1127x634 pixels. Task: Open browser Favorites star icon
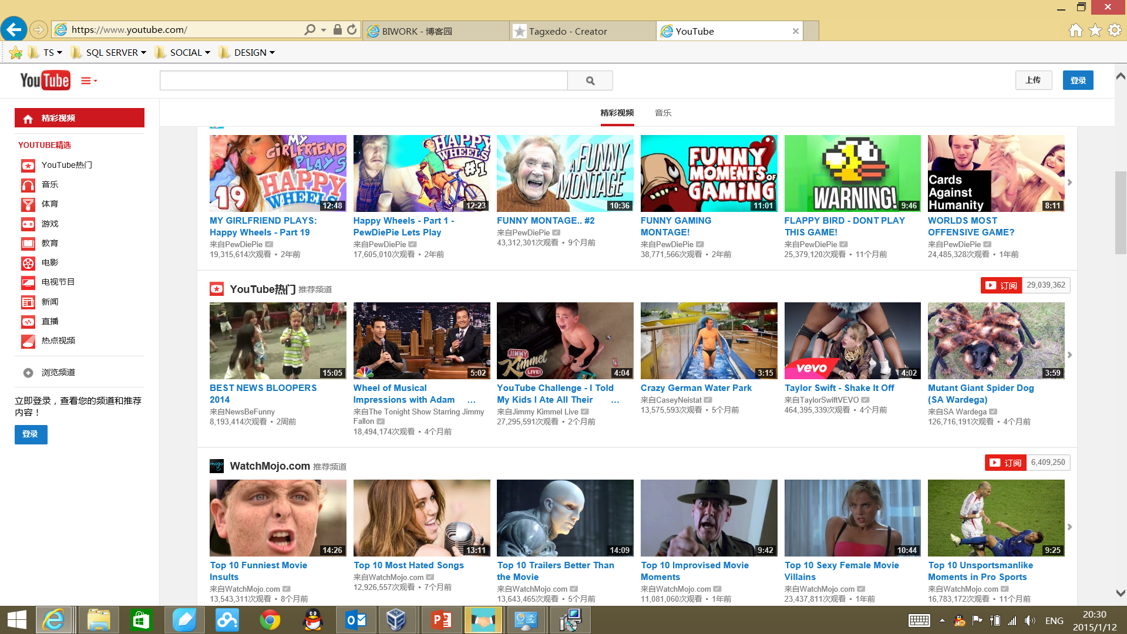tap(1095, 30)
